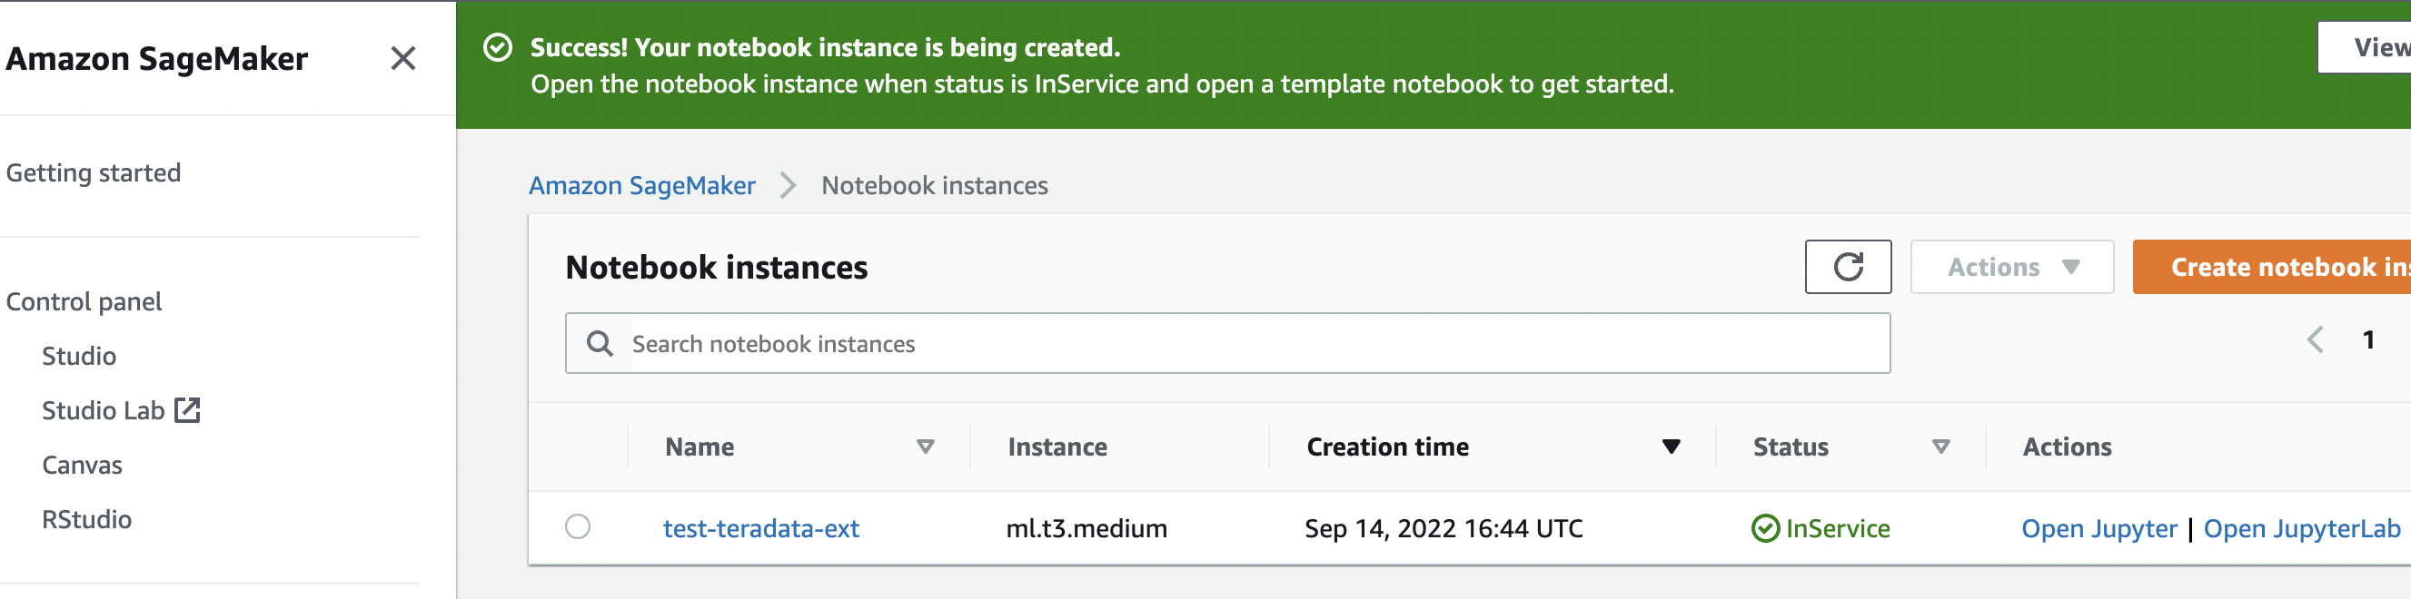
Task: Click the refresh notebook instances icon
Action: coord(1847,267)
